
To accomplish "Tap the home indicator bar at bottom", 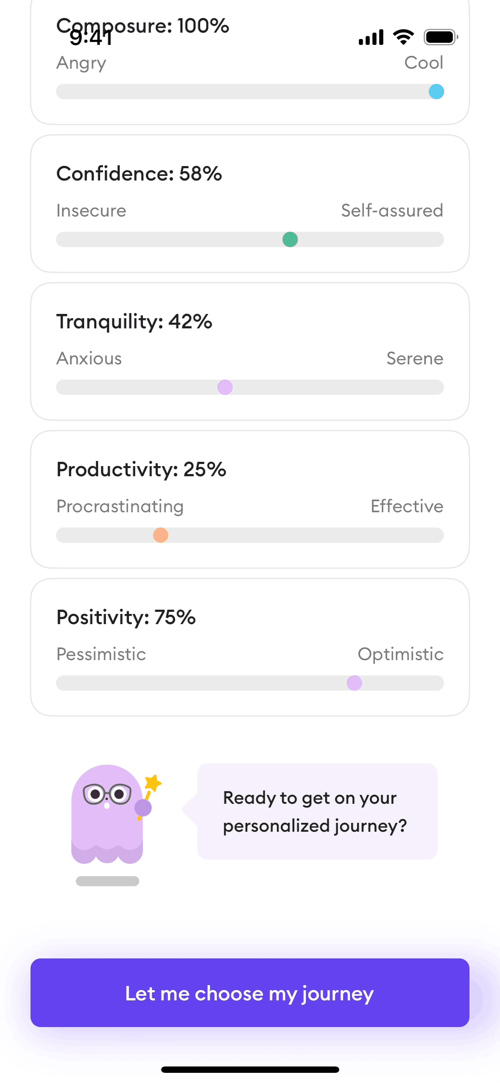I will (x=250, y=1069).
